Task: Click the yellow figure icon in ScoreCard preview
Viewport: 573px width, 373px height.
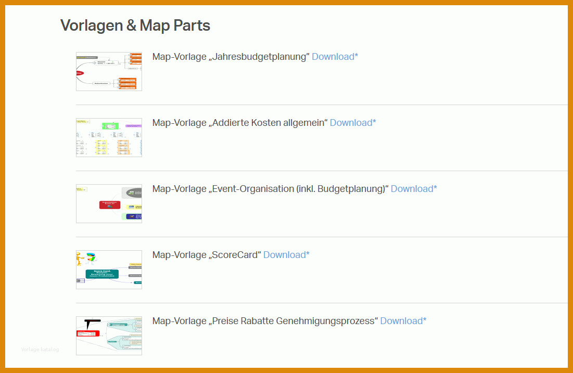Action: pyautogui.click(x=79, y=259)
